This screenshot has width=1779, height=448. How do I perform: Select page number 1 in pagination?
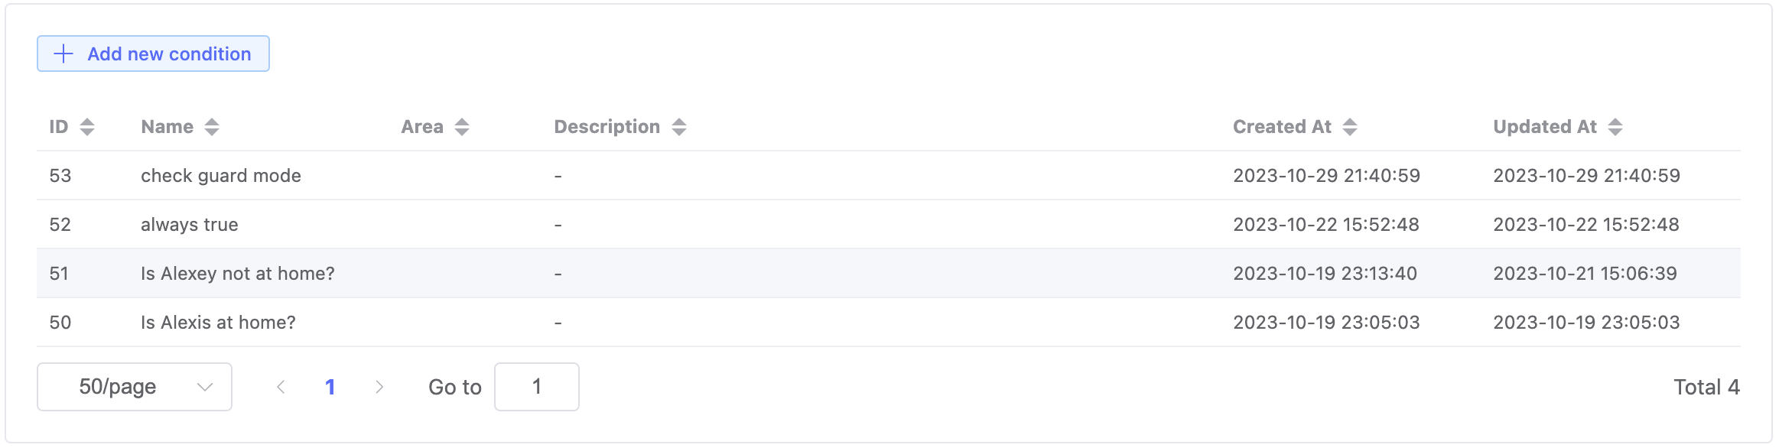(x=330, y=387)
